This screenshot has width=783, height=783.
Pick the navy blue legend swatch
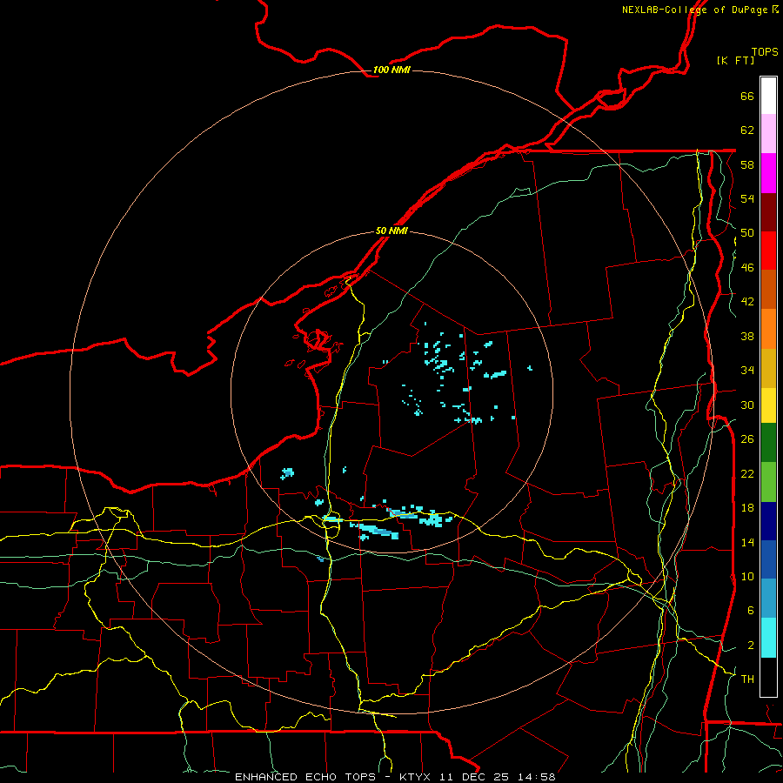pos(768,521)
